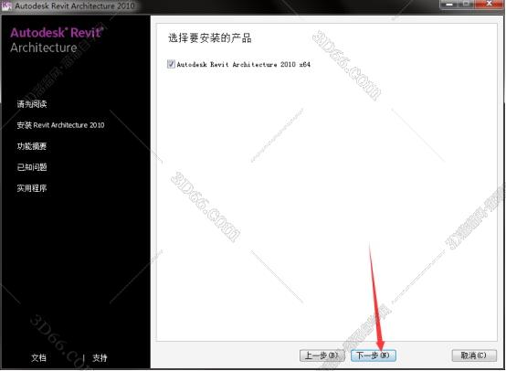Image resolution: width=506 pixels, height=371 pixels.
Task: Open the 请先阅读 sidebar link
Action: tap(32, 104)
